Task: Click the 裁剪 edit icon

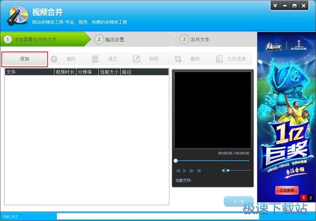Action: (137, 59)
